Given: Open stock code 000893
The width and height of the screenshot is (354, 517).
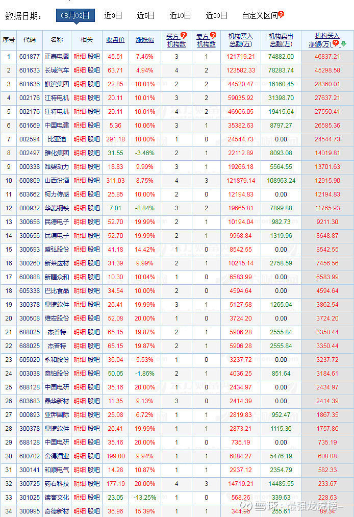Looking at the screenshot, I should click(30, 415).
